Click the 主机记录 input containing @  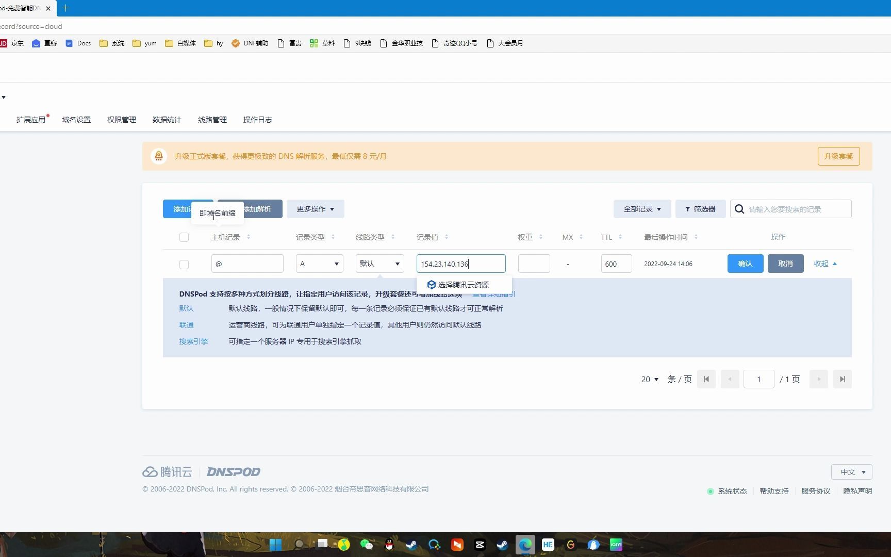click(x=247, y=264)
